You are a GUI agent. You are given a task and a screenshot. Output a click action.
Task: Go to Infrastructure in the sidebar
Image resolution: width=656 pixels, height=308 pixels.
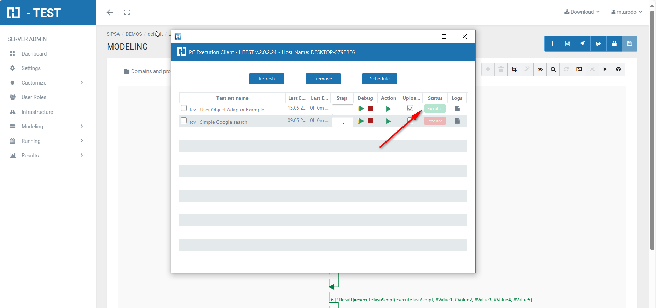tap(37, 112)
